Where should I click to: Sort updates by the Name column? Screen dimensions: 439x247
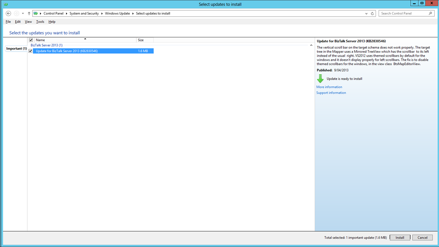pos(85,40)
